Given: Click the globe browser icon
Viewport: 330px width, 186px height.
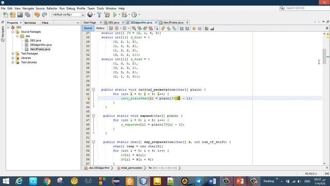Looking at the screenshot, I should pos(90,14).
